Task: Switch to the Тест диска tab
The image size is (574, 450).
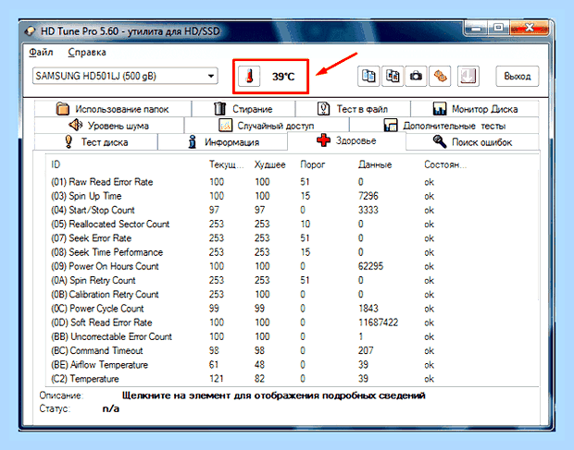Action: pyautogui.click(x=96, y=141)
